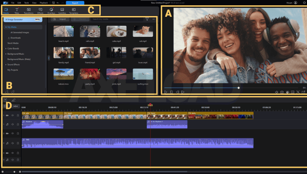
Task: Click the save project icon in top bar
Action: pos(53,3)
